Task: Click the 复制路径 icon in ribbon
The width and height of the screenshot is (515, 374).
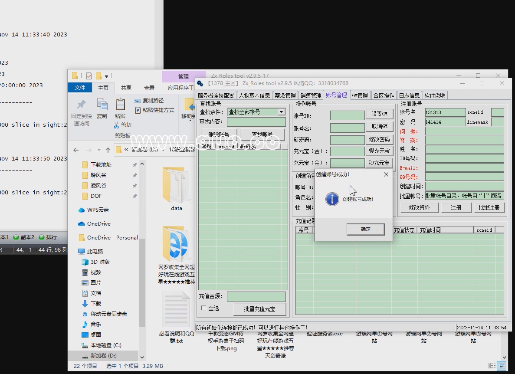Action: pyautogui.click(x=138, y=101)
